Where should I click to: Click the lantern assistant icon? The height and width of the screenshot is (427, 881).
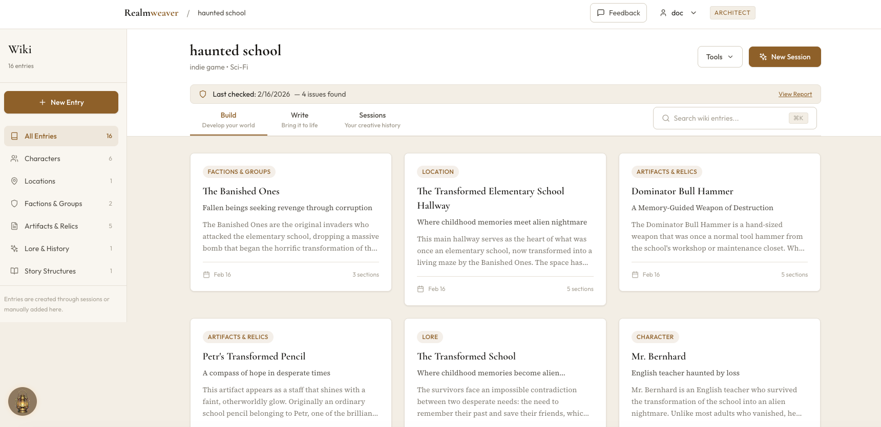pos(23,401)
